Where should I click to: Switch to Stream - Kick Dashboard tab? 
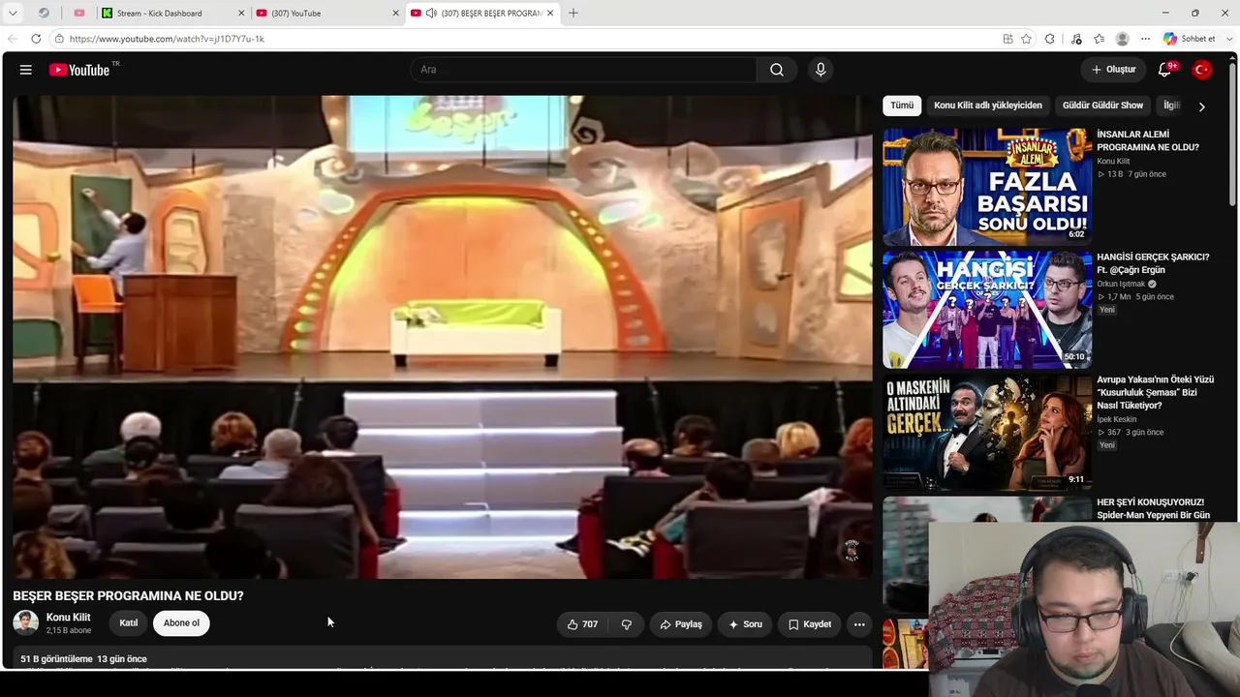(171, 14)
